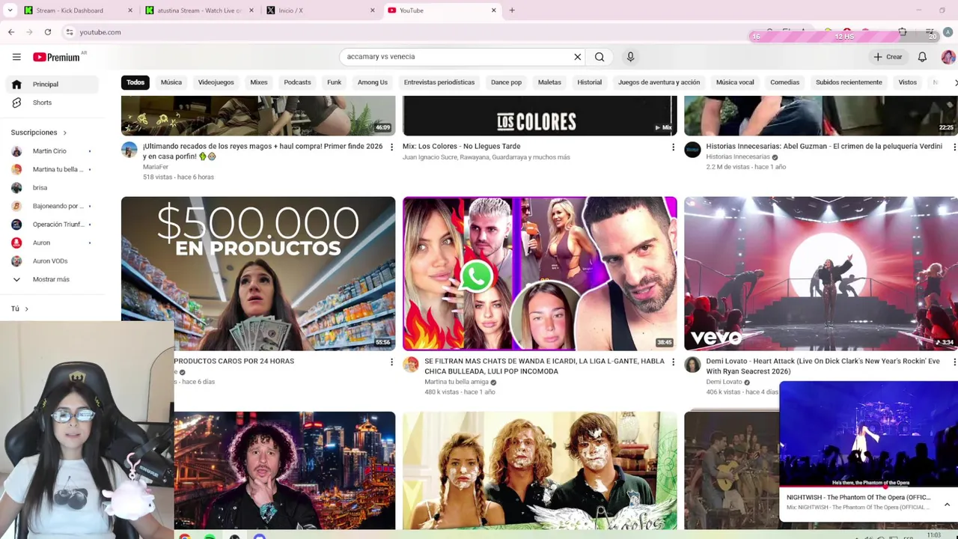This screenshot has width=958, height=539.
Task: Open Auron VODs subscription
Action: 52,261
